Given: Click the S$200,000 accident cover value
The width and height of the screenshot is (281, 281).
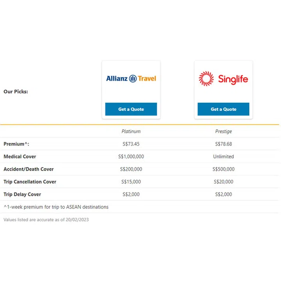Looking at the screenshot, I should pos(131,169).
